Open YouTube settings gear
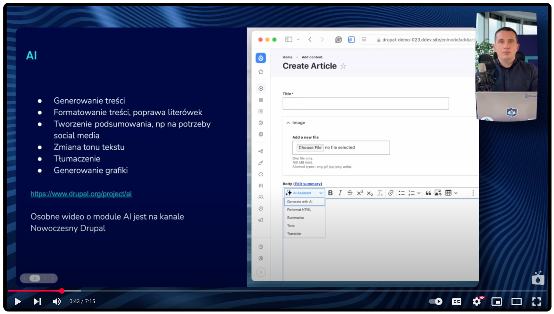 477,302
